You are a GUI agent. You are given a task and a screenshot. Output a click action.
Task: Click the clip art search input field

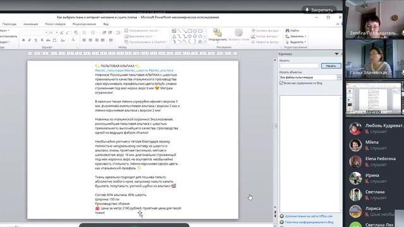(299, 66)
